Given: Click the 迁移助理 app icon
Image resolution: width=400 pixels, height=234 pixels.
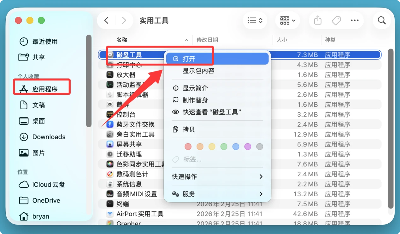Looking at the screenshot, I should pos(109,154).
